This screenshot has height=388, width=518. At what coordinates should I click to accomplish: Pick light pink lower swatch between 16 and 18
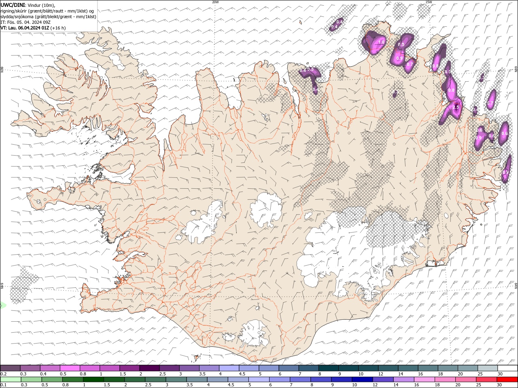click(424, 380)
